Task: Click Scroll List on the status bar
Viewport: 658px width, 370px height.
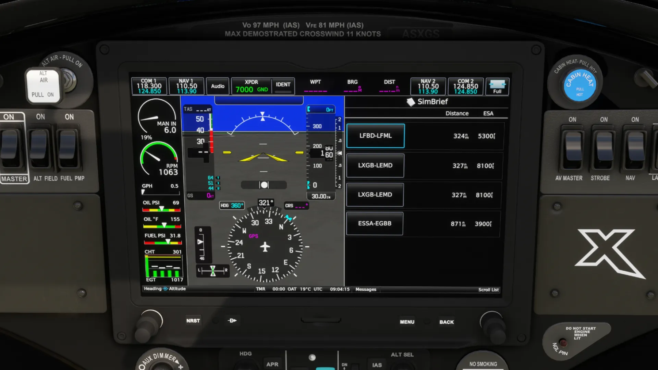Action: pyautogui.click(x=488, y=289)
